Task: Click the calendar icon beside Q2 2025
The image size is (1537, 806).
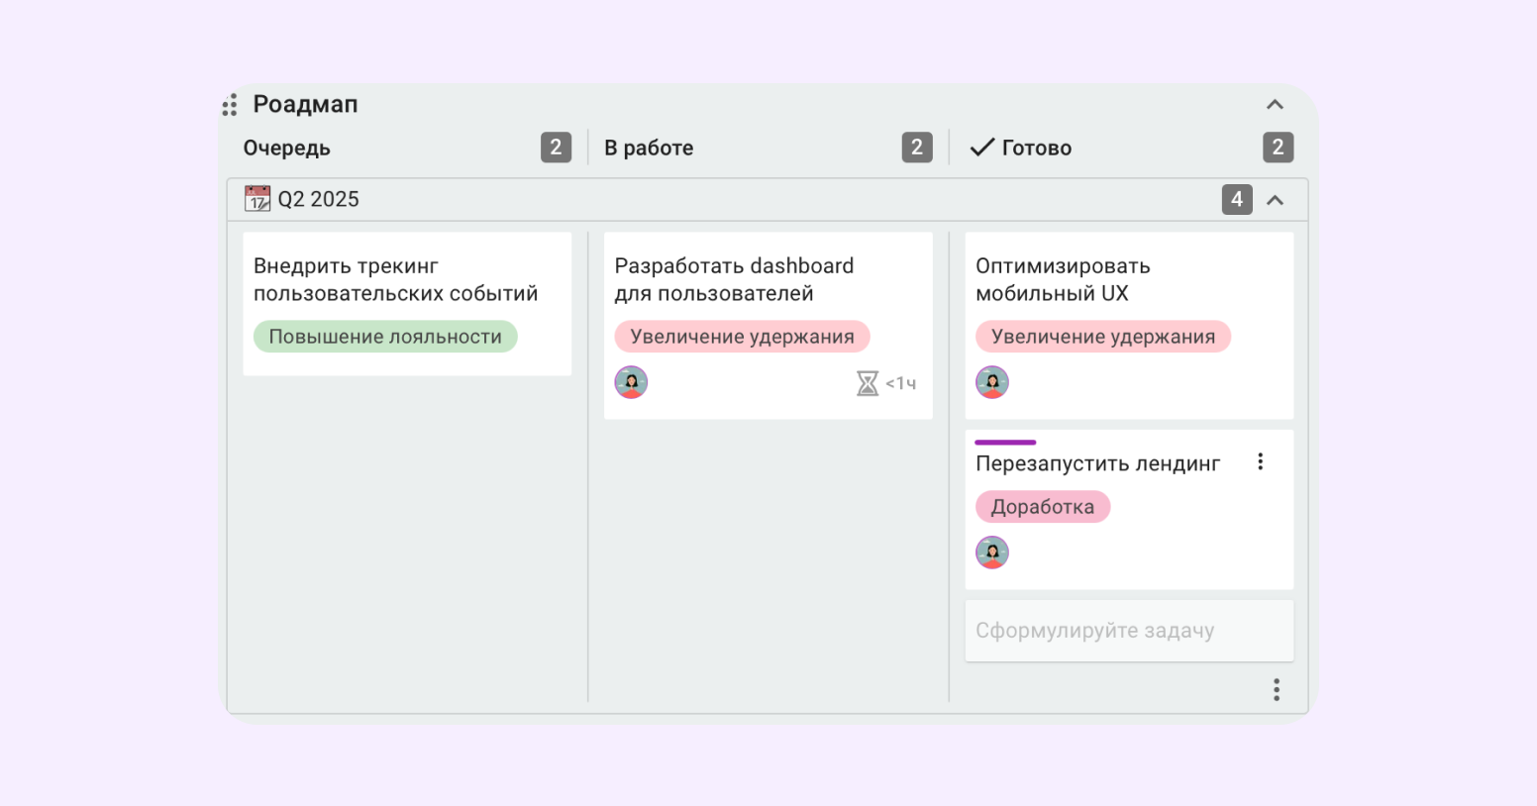Action: [x=257, y=199]
